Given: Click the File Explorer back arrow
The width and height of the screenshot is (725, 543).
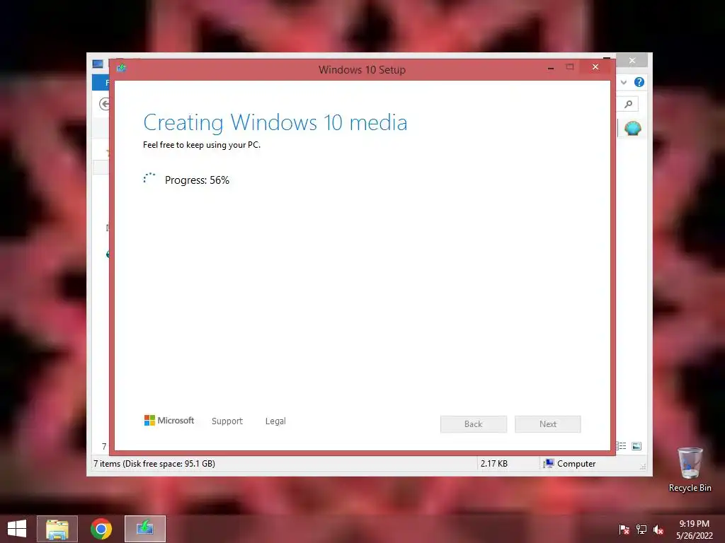Looking at the screenshot, I should coord(105,104).
